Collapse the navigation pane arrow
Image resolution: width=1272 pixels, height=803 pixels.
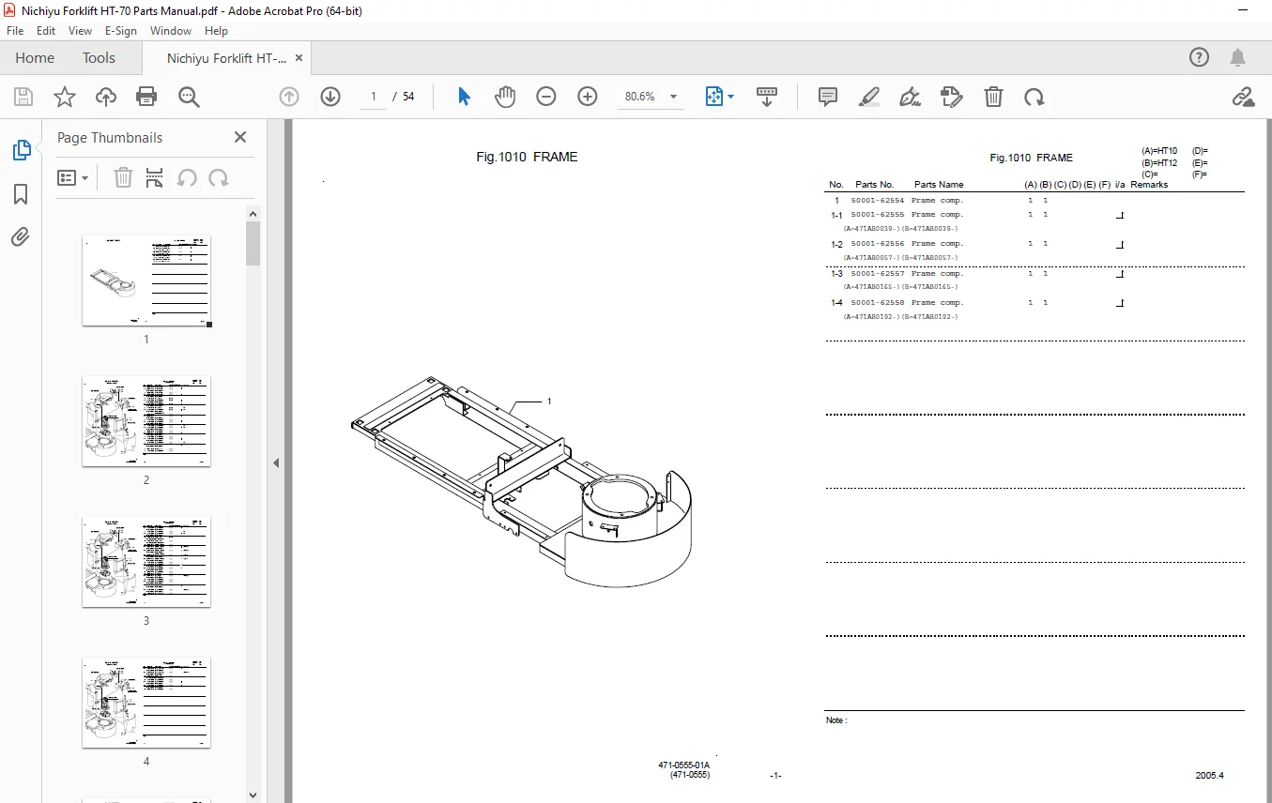276,462
